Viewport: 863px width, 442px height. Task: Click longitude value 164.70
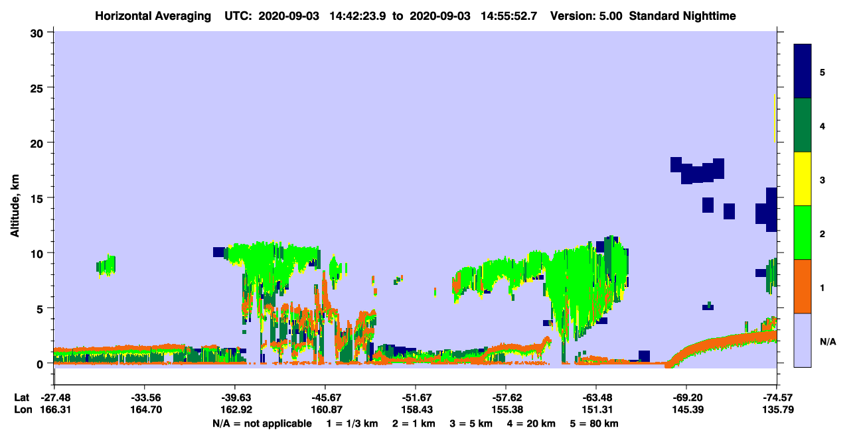[145, 410]
